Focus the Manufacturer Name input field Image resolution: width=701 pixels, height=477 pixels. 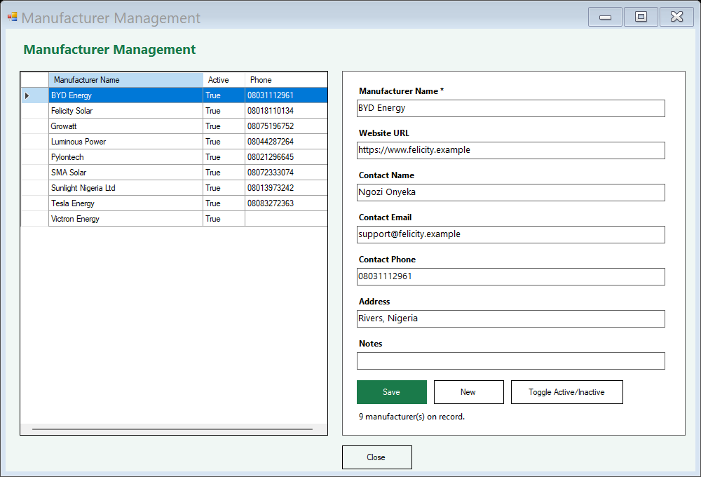pos(510,108)
